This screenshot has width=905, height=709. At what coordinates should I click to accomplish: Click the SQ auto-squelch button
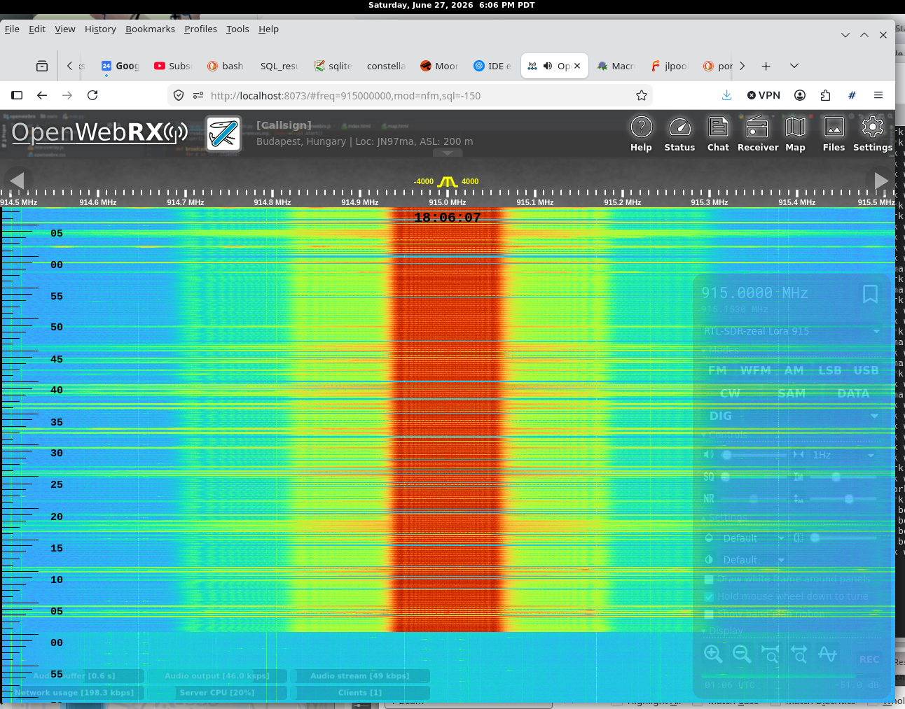[709, 477]
